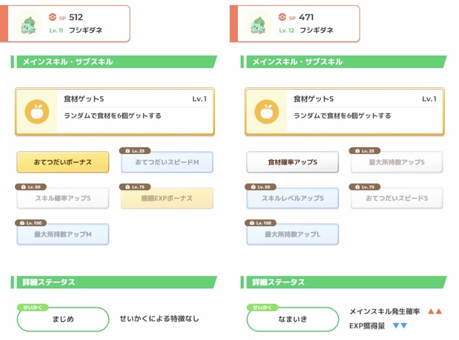
Task: Click the SP Poké Ball icon beside 471
Action: tap(282, 17)
